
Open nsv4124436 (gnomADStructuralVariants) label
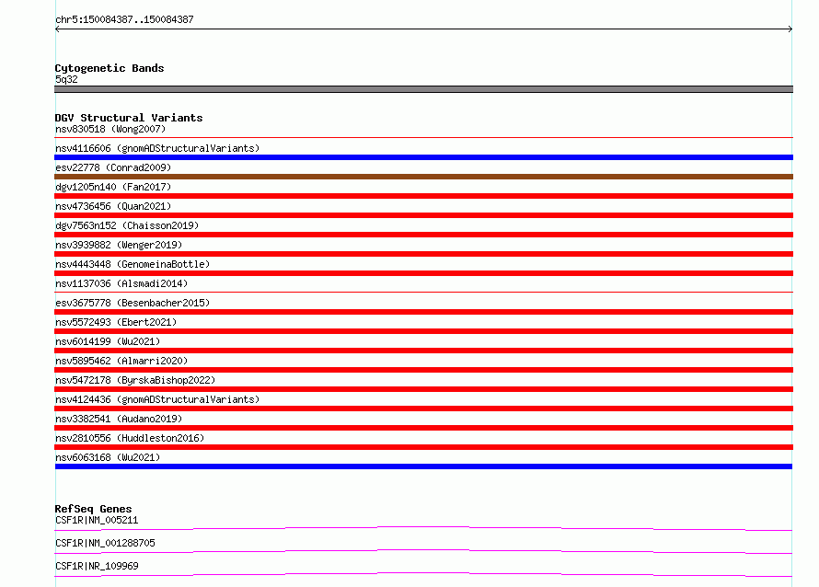(x=157, y=399)
